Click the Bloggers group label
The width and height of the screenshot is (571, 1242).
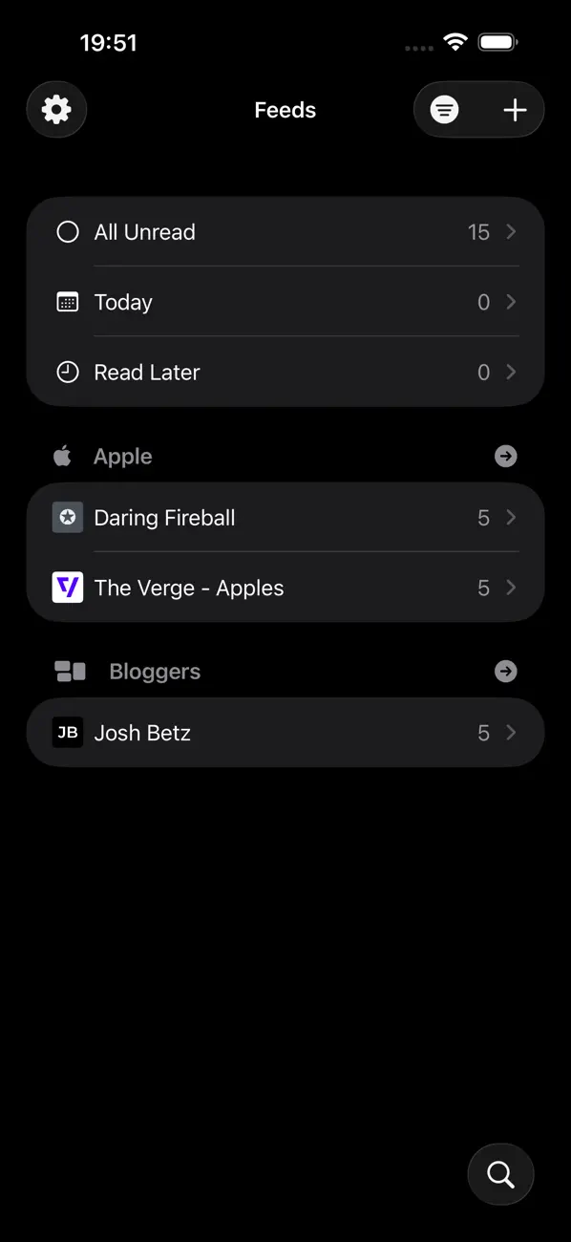click(155, 671)
